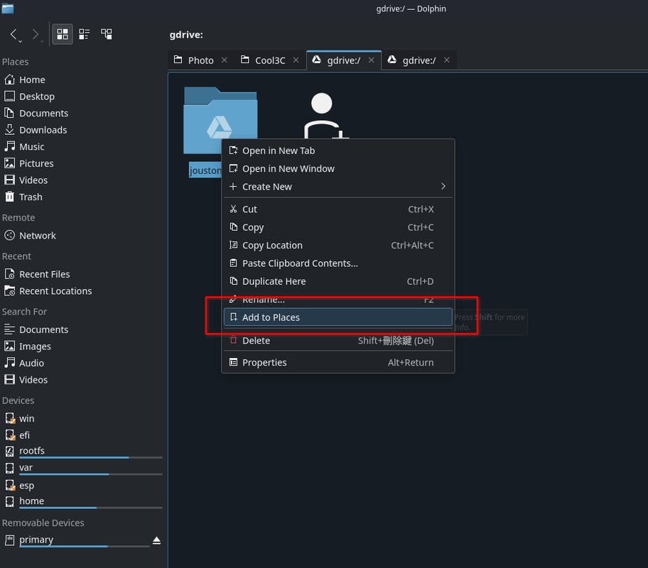The width and height of the screenshot is (648, 568).
Task: Open Properties from the context menu
Action: pyautogui.click(x=264, y=363)
